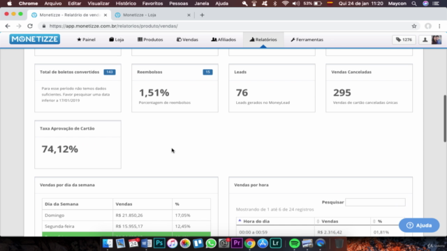
Task: Open Trello from the Dock
Action: [x=198, y=243]
